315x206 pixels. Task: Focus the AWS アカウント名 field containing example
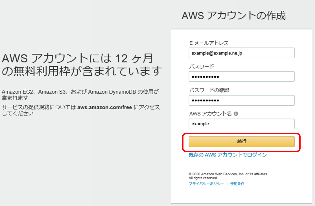point(242,124)
